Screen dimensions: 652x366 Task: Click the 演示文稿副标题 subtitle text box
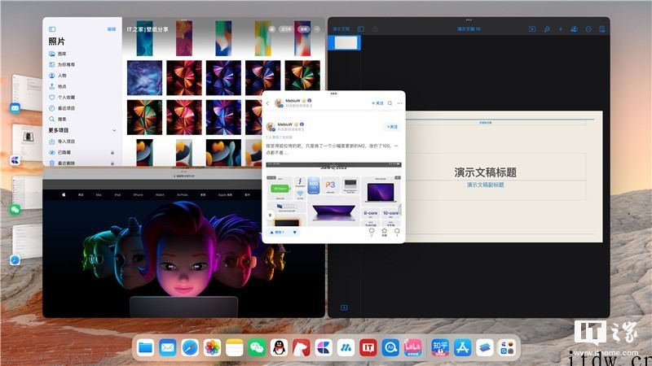coord(485,185)
